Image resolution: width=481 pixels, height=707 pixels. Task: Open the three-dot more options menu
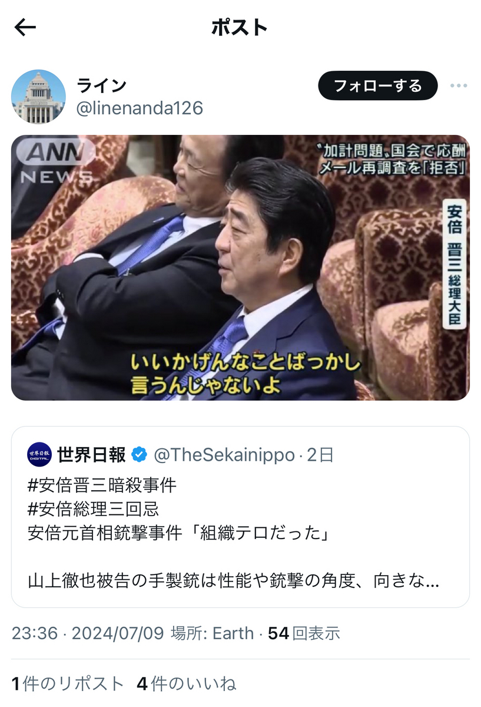point(459,86)
